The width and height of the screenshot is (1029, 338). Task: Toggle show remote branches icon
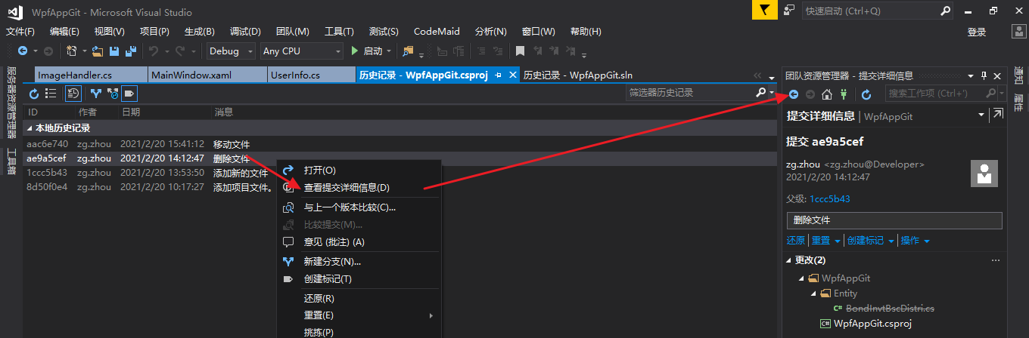[x=113, y=94]
